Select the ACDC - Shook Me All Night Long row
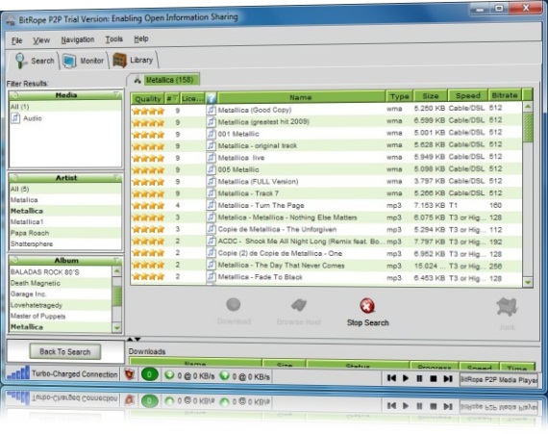548x434 pixels. click(x=327, y=242)
